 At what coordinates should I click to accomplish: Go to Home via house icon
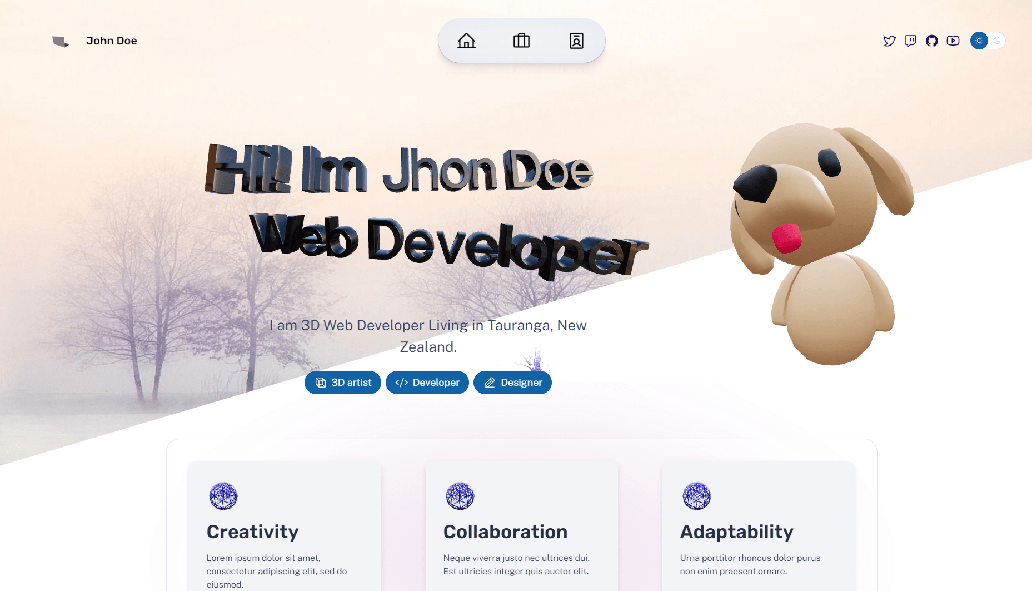tap(466, 41)
